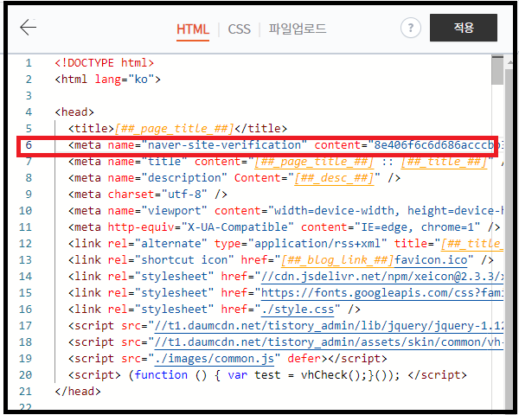Click the viewport meta tag line
The height and width of the screenshot is (415, 519).
(285, 211)
